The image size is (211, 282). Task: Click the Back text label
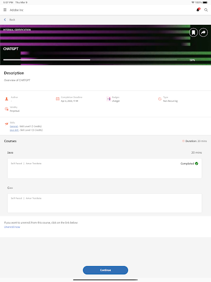(12, 20)
